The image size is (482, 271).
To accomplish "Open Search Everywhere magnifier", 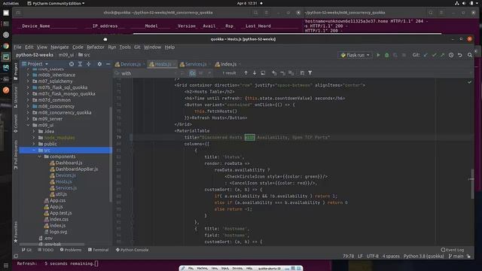I will click(470, 55).
